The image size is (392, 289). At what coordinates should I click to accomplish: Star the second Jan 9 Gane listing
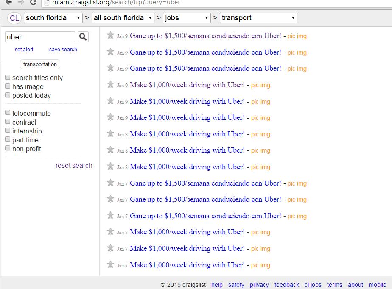110,52
